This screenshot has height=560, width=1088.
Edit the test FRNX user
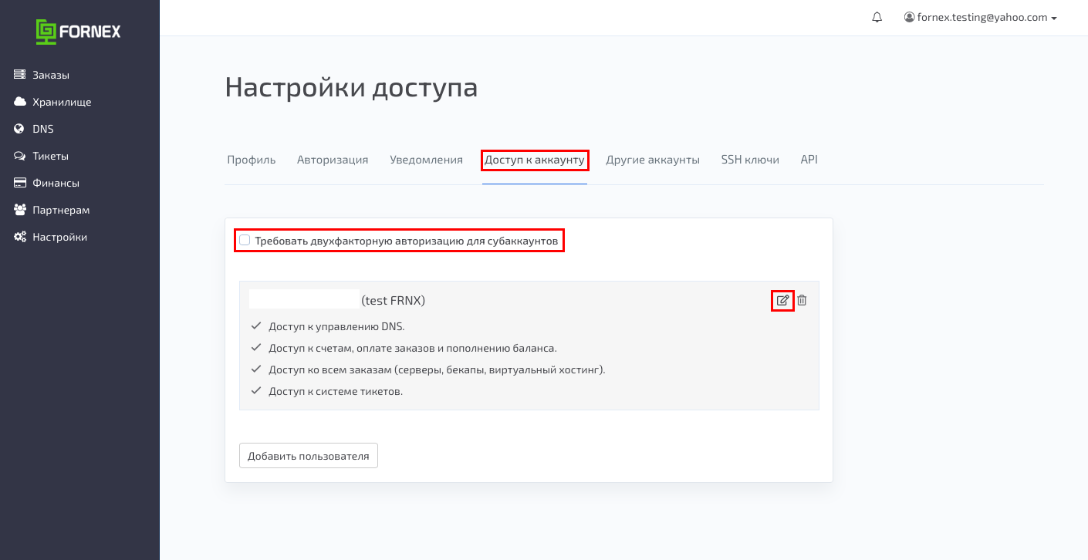coord(782,300)
